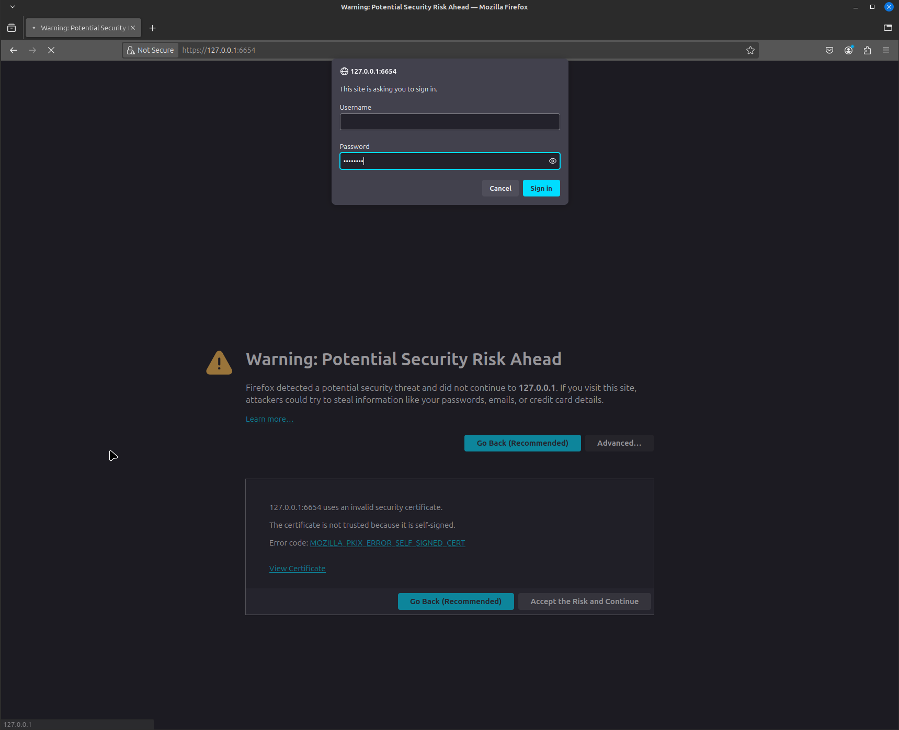Open the Firefox account icon
Image resolution: width=899 pixels, height=730 pixels.
point(848,50)
